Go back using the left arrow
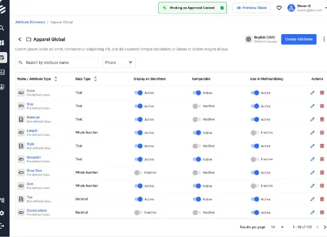 pos(20,39)
